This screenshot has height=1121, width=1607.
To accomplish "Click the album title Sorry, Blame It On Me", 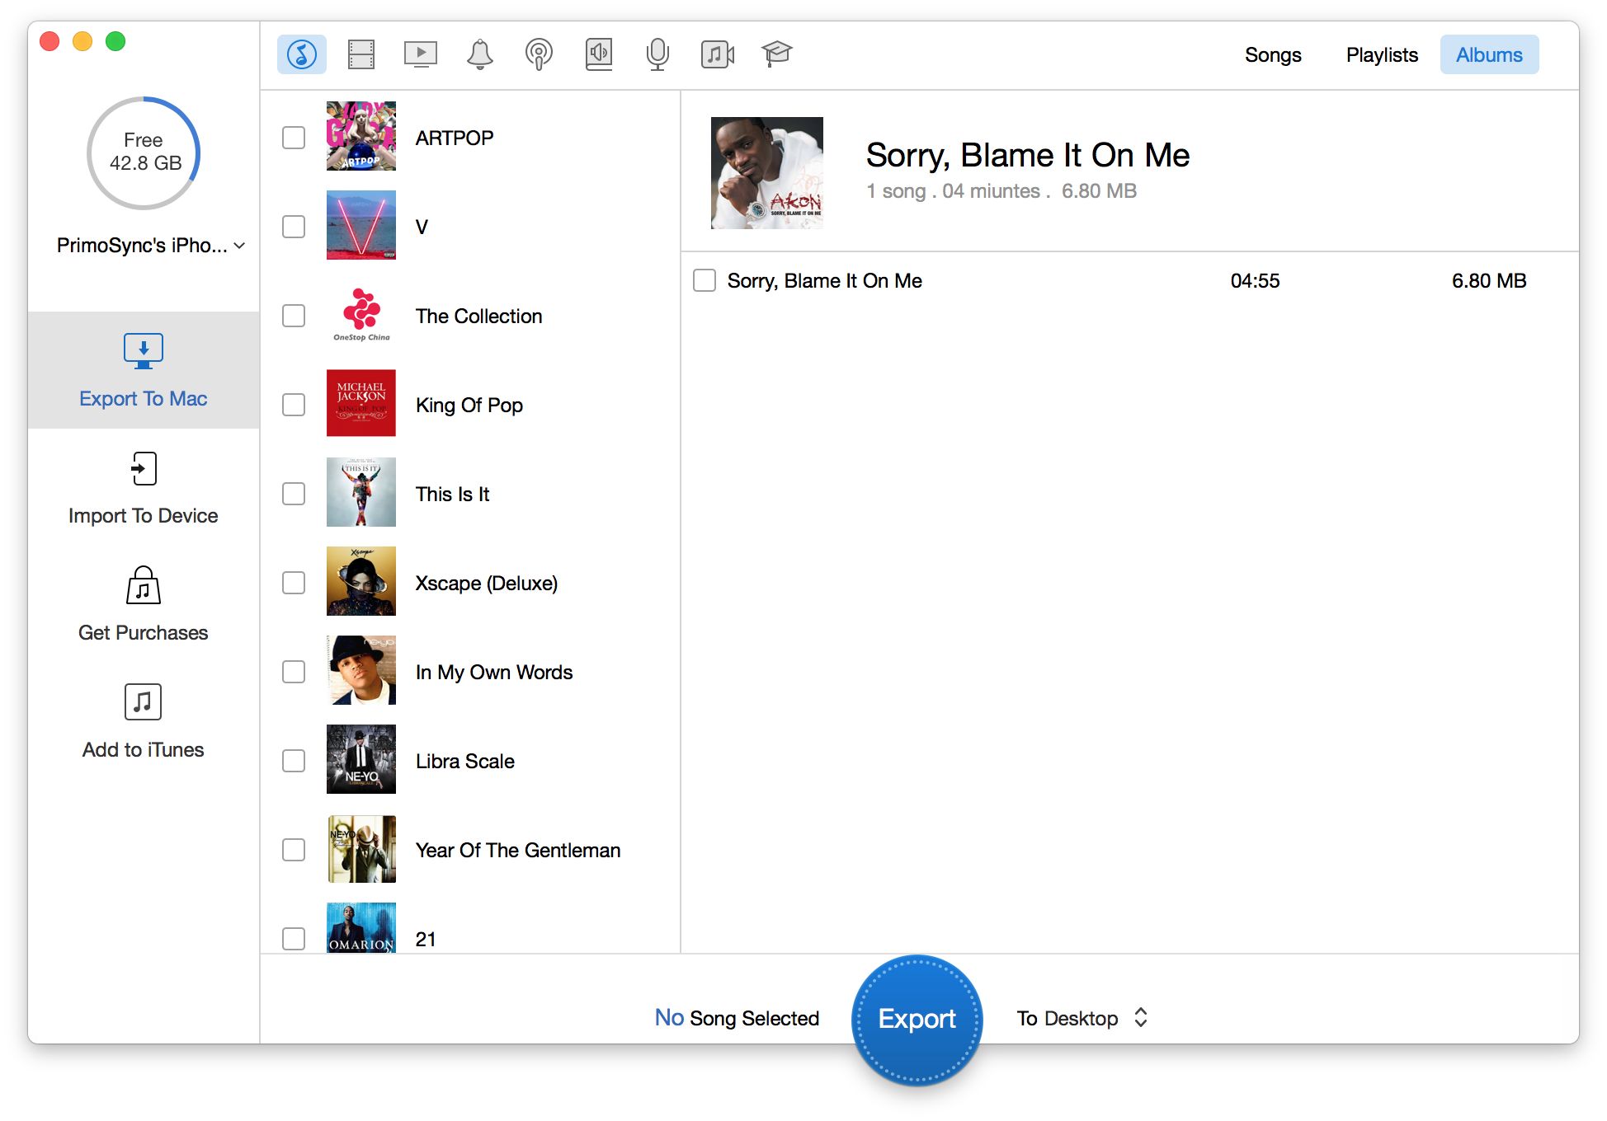I will tap(1028, 155).
